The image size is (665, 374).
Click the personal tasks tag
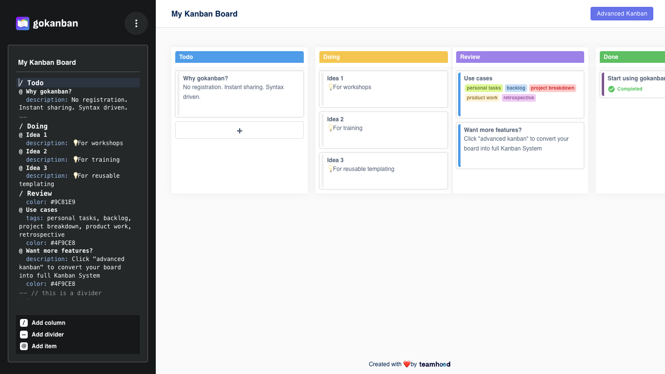[484, 88]
